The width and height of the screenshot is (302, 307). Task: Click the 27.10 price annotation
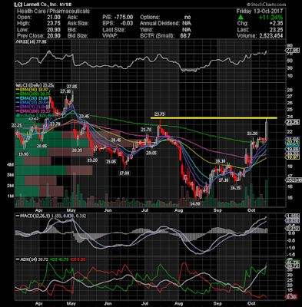tap(65, 91)
